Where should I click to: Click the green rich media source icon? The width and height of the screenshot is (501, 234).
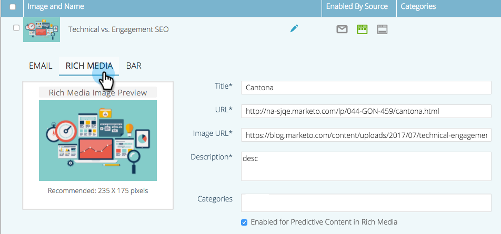tap(362, 29)
